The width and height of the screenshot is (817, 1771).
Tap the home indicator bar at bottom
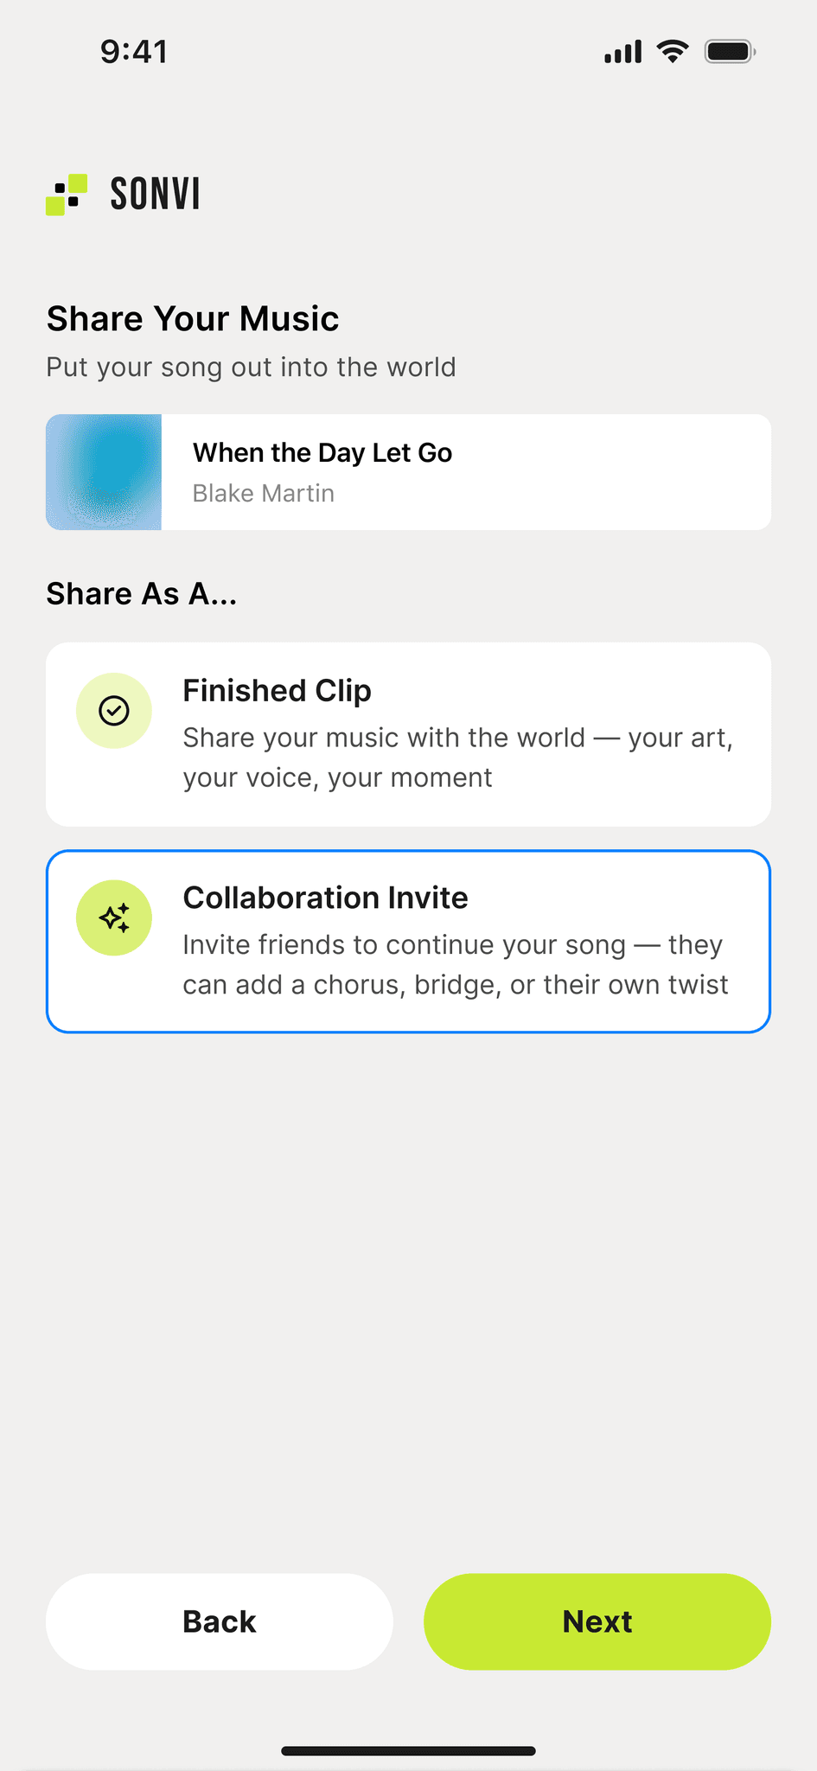point(408,1751)
